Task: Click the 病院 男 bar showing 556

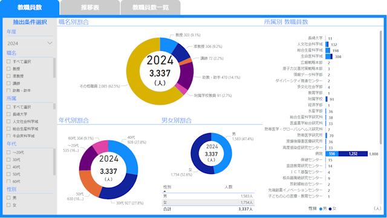Action: [x=332, y=154]
